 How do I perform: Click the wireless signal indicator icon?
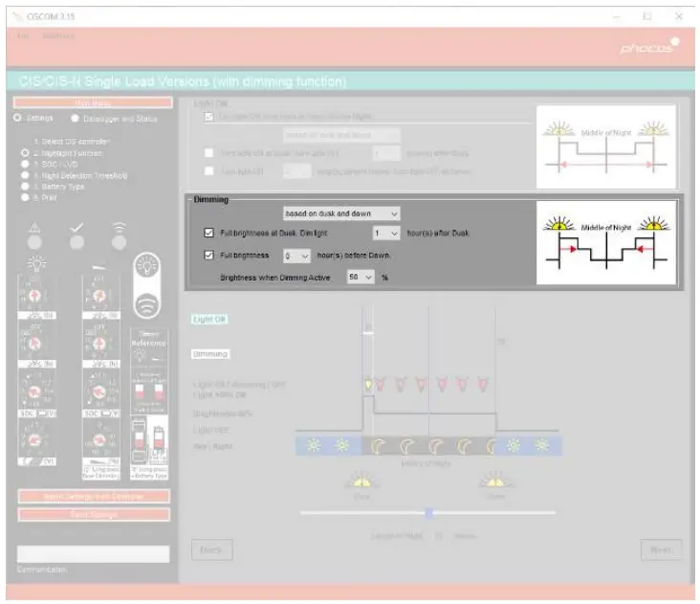(x=119, y=228)
